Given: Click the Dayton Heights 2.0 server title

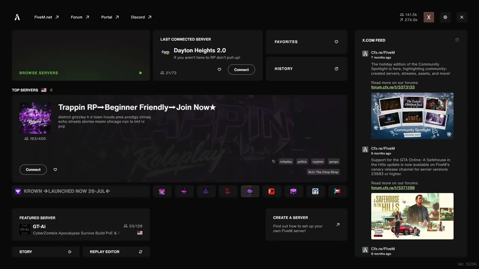Looking at the screenshot, I should click(x=200, y=50).
